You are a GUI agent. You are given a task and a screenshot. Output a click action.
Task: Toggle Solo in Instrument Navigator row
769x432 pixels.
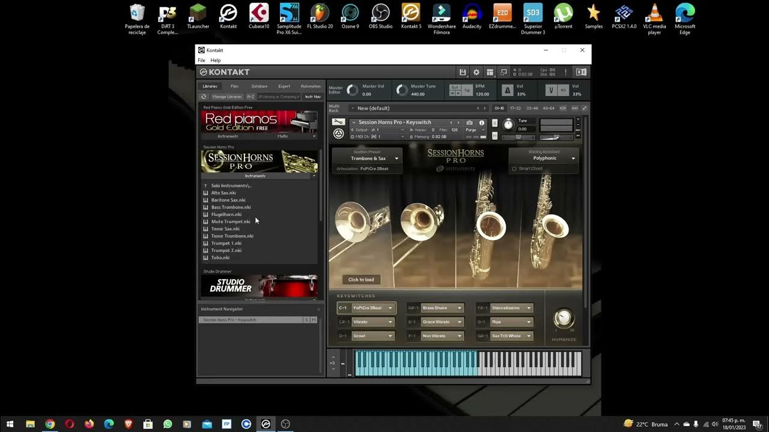pyautogui.click(x=306, y=320)
